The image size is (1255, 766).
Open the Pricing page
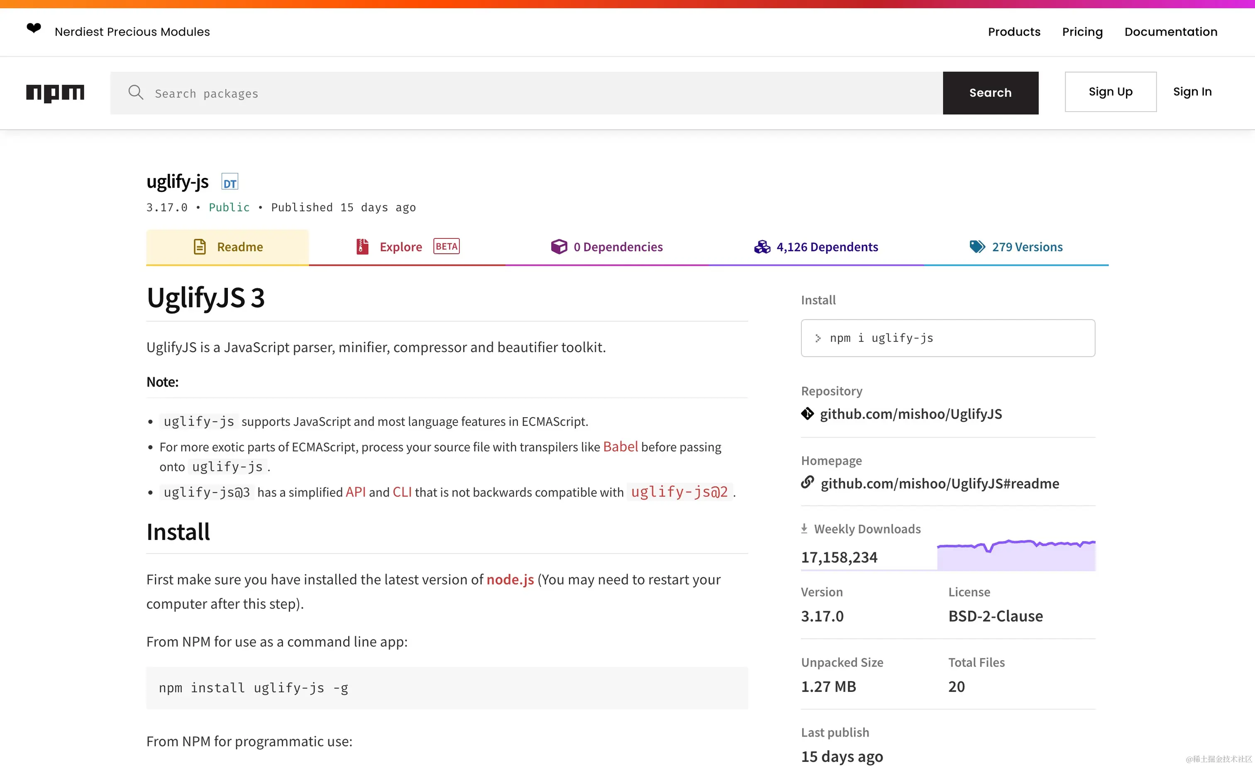click(1082, 32)
